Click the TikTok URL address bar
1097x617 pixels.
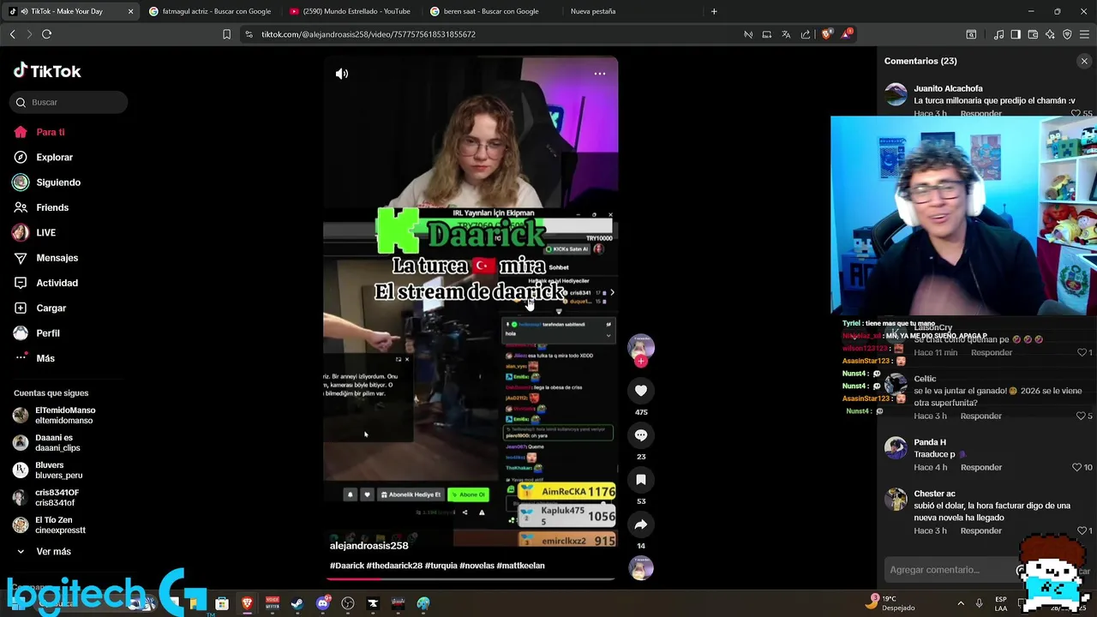[x=369, y=34]
